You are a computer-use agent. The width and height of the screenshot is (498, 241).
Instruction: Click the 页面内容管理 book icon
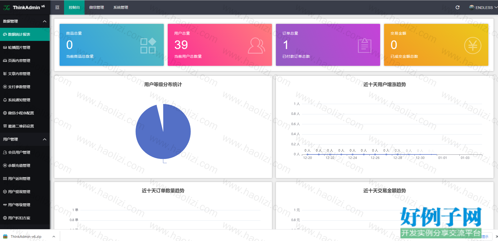[x=5, y=61]
